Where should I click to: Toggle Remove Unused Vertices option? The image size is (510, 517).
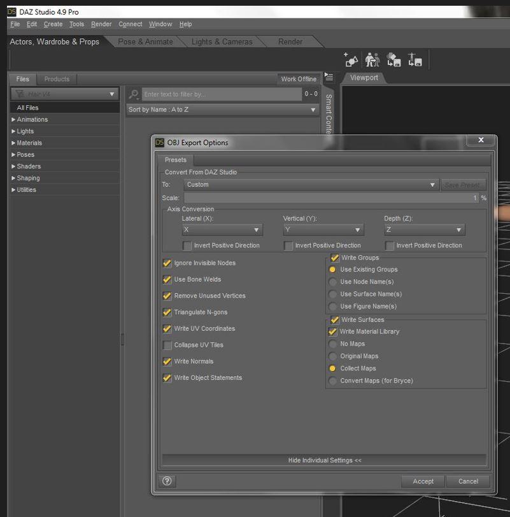coord(167,296)
